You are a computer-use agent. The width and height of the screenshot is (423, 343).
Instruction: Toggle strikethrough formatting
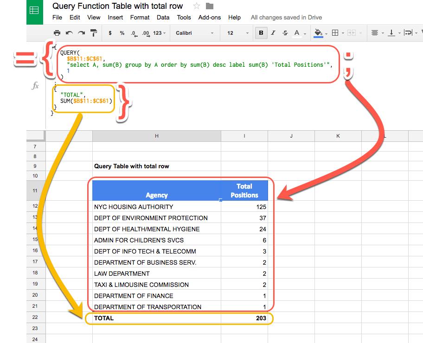point(285,33)
